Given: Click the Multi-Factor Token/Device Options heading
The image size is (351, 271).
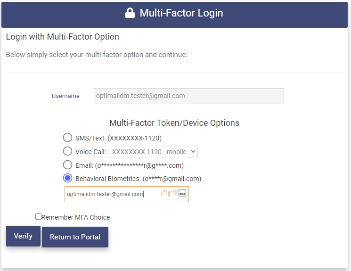Looking at the screenshot, I should (174, 123).
